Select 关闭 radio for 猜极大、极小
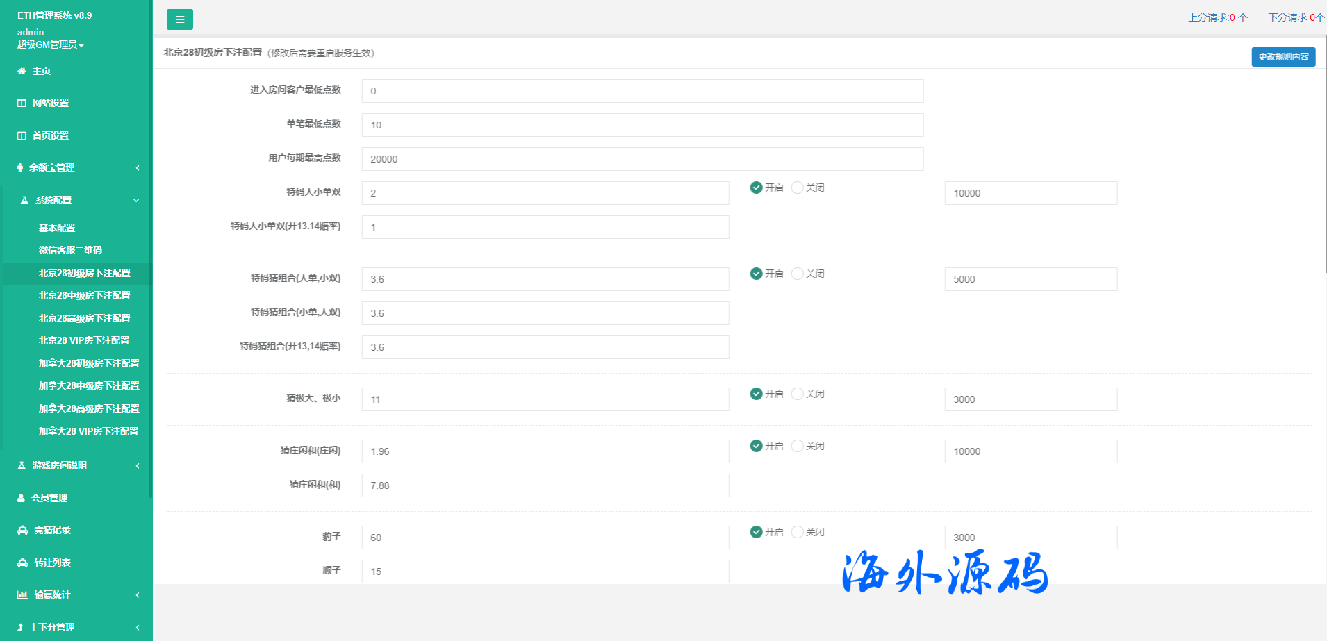 798,394
